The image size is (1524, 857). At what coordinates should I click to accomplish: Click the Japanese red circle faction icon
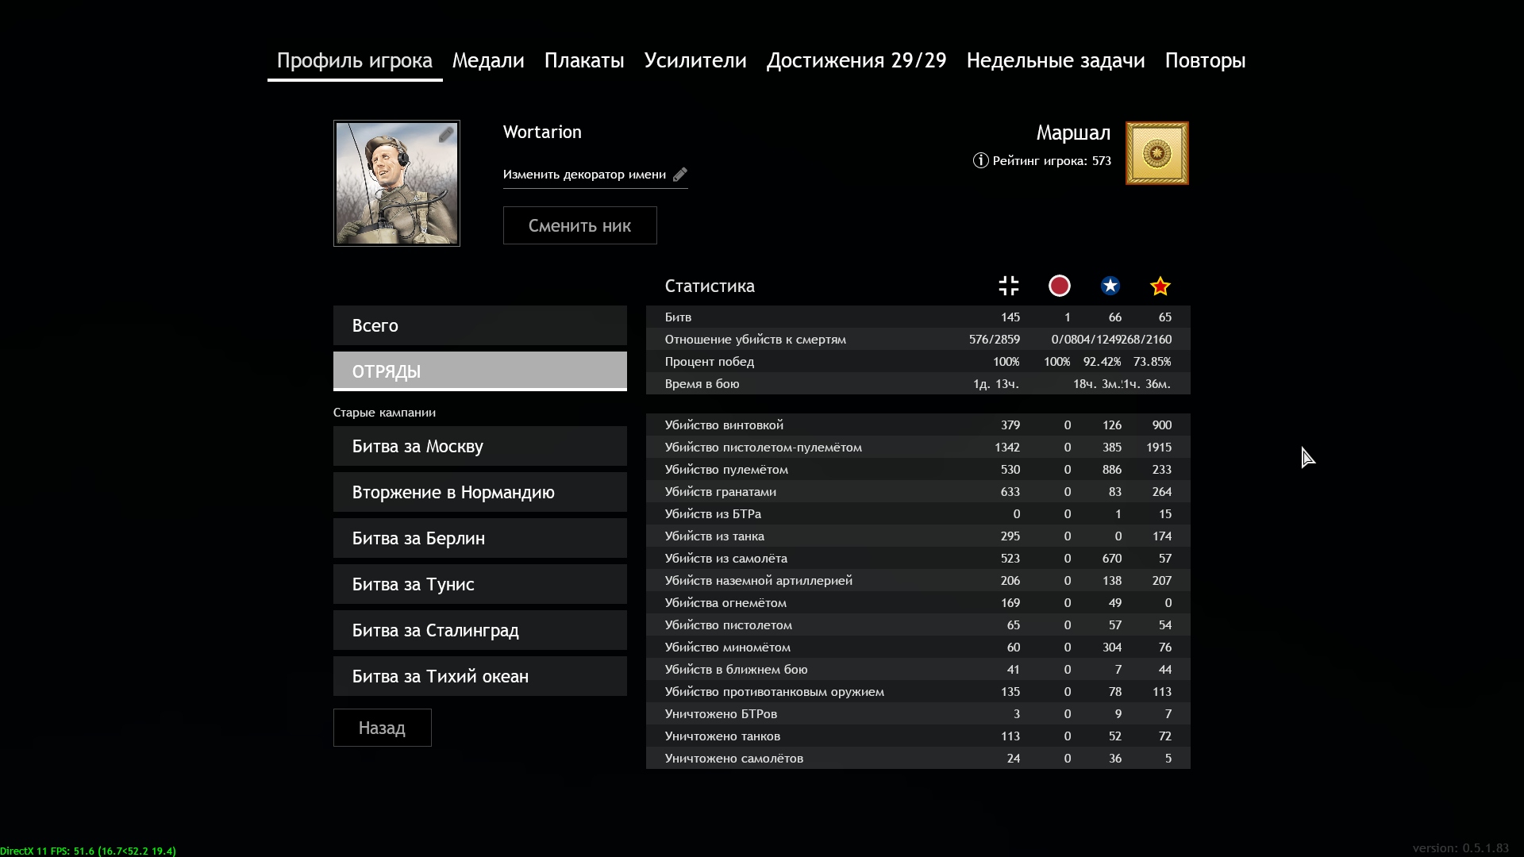tap(1059, 286)
